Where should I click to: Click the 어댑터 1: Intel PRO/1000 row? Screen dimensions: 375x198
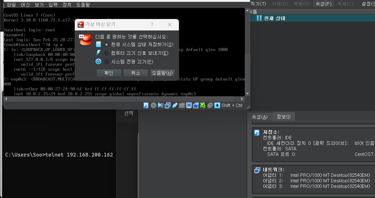(x=316, y=175)
